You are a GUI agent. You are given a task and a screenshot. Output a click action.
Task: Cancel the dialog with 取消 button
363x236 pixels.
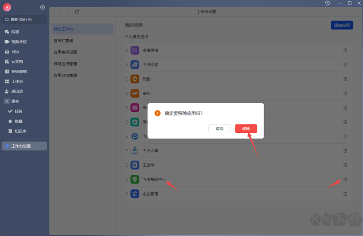[219, 129]
